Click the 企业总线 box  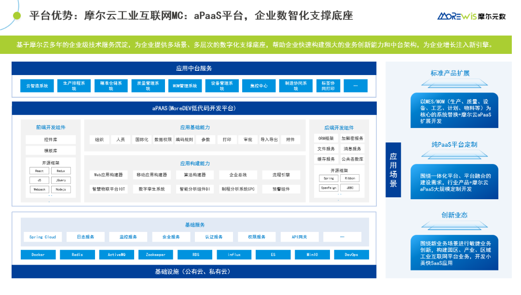click(x=238, y=175)
